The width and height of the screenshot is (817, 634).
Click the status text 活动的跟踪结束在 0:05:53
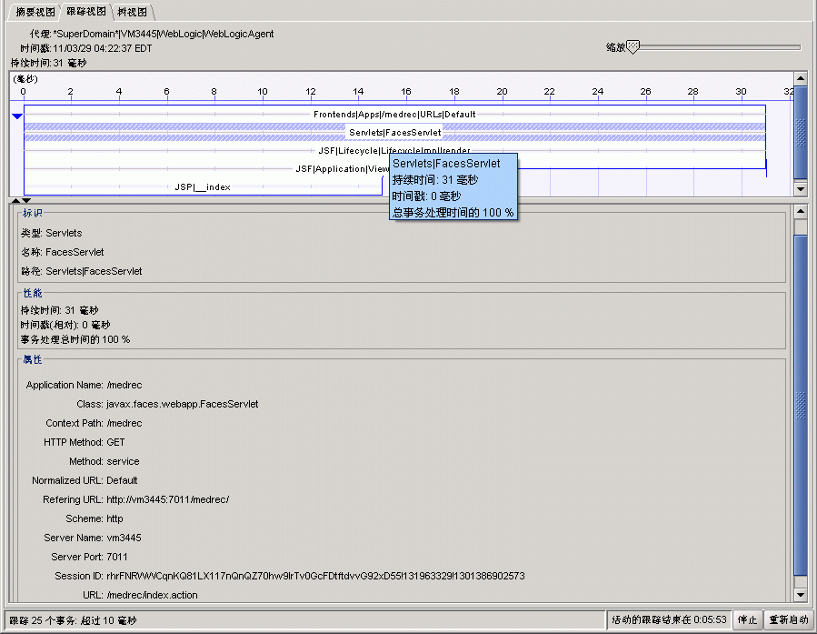coord(669,619)
